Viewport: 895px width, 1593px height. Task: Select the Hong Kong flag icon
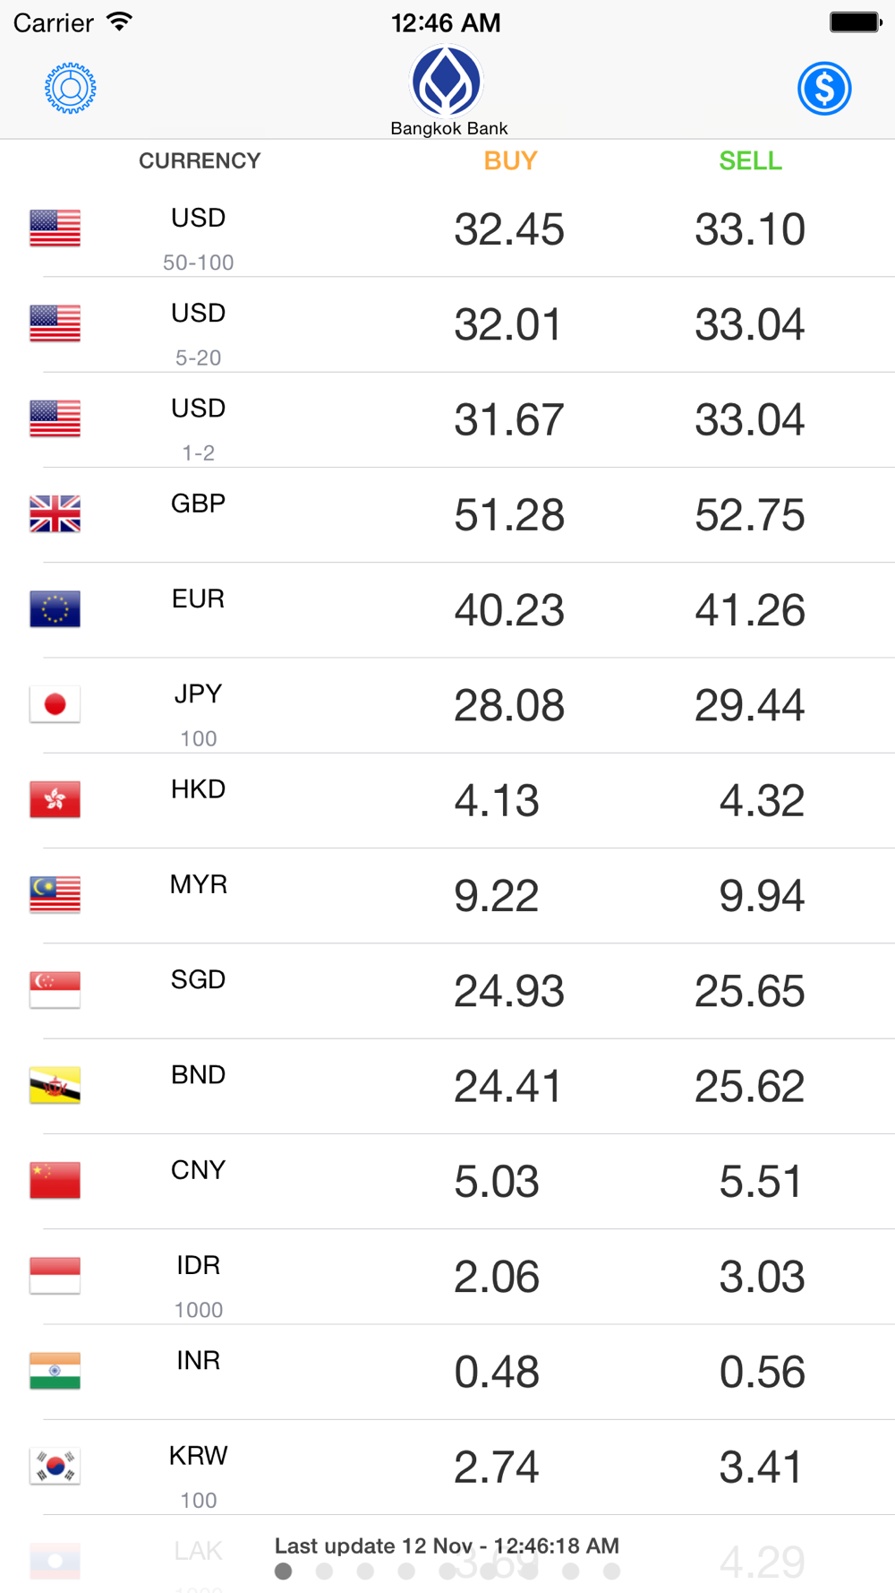pos(55,800)
